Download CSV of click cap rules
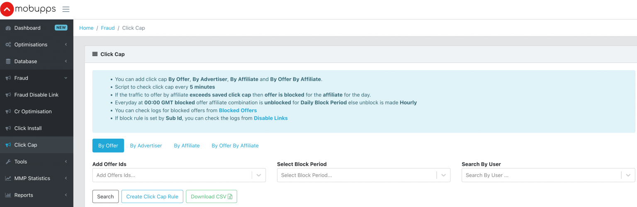 tap(212, 197)
